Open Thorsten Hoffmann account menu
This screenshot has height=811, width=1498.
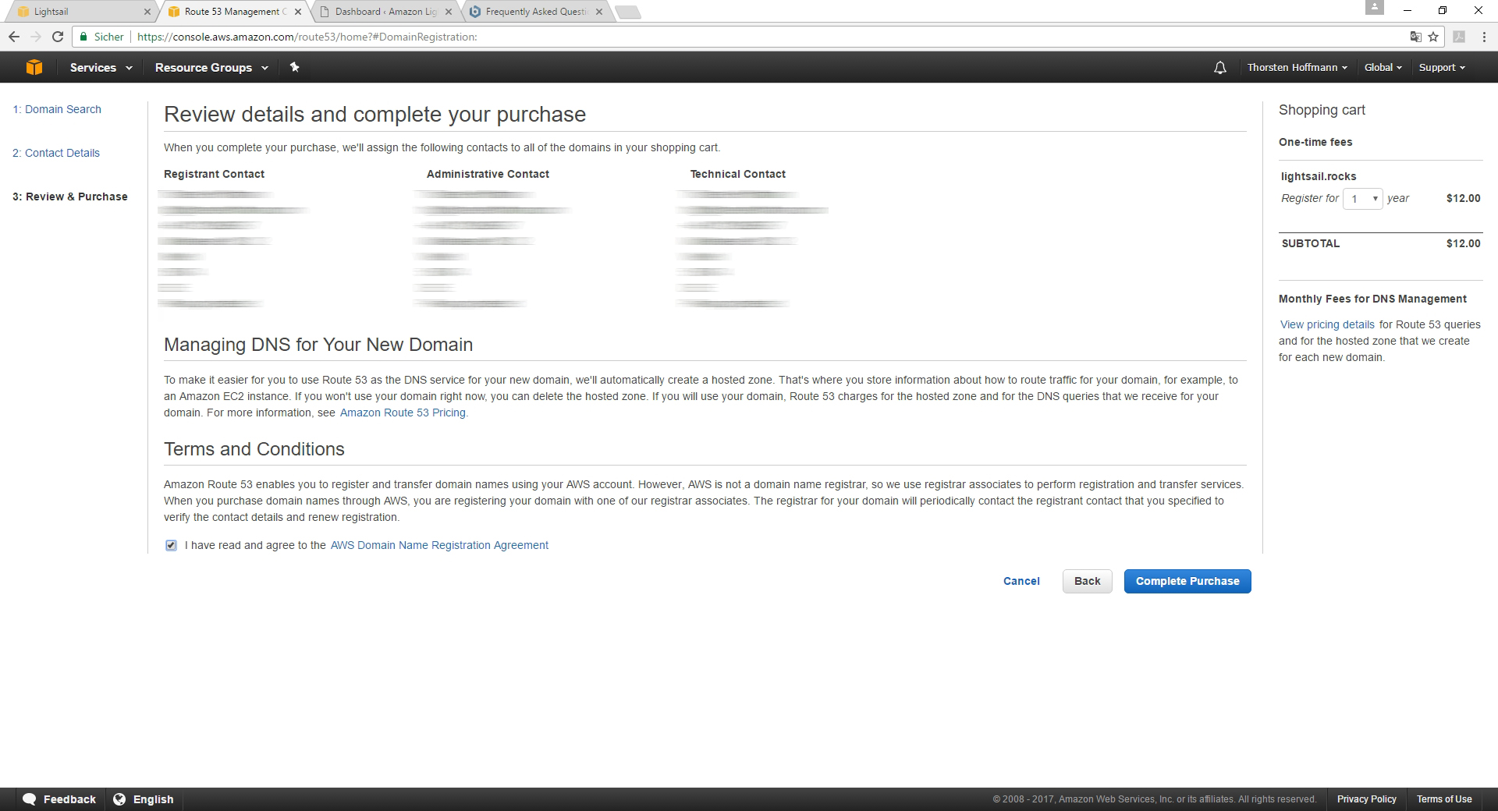1297,68
